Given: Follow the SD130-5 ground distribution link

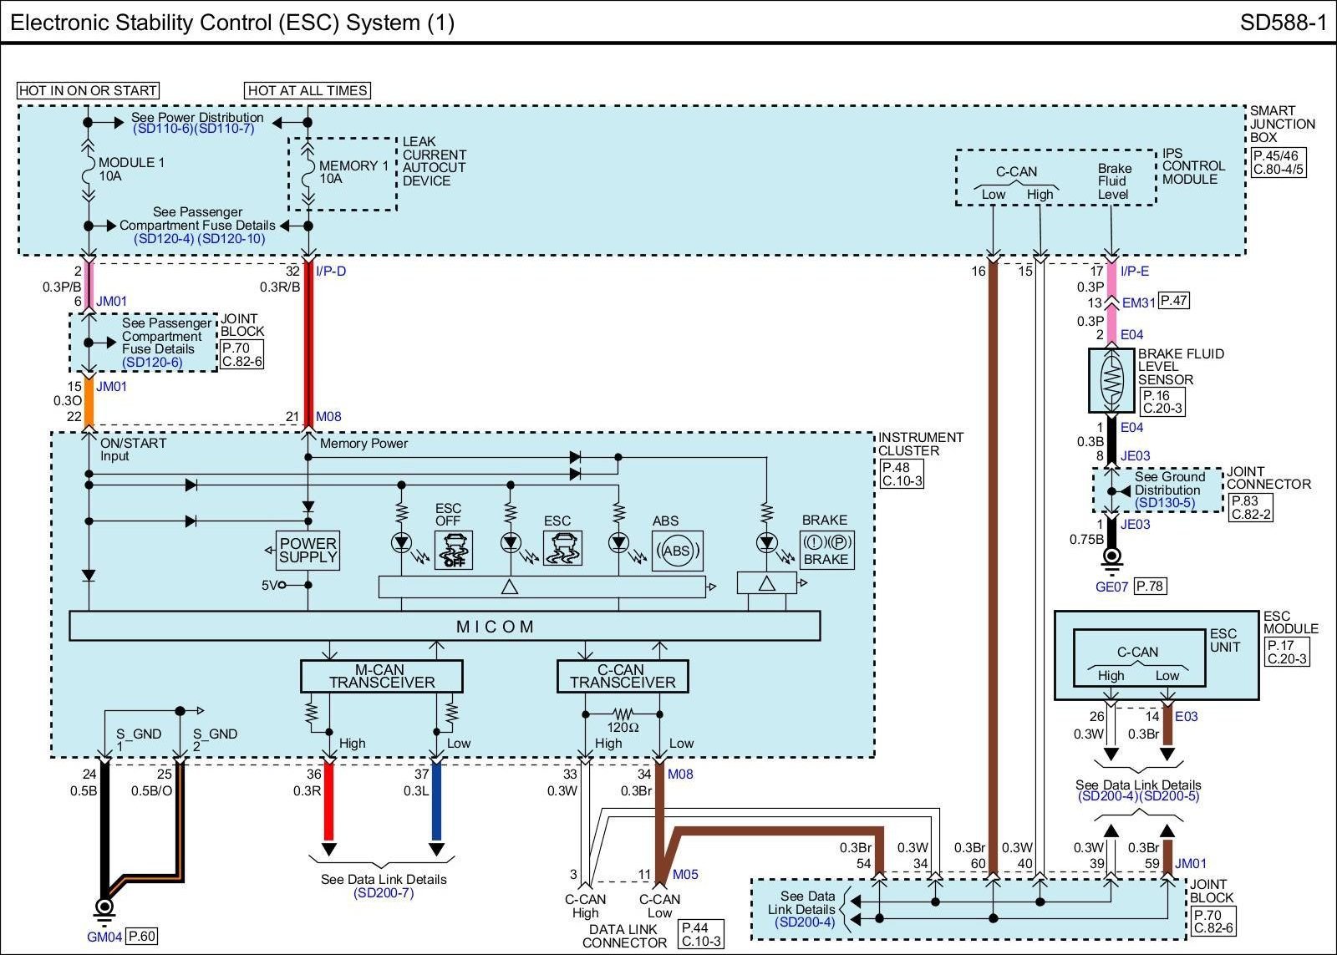Looking at the screenshot, I should (x=1164, y=503).
